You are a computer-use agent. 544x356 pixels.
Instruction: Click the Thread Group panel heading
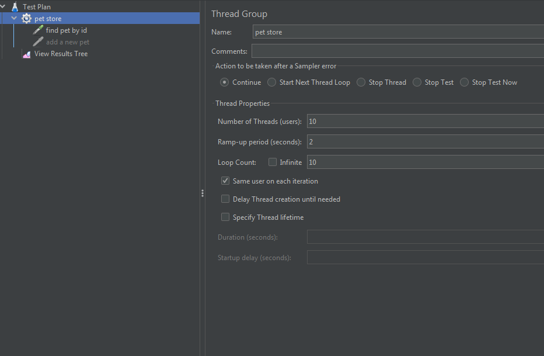tap(239, 14)
